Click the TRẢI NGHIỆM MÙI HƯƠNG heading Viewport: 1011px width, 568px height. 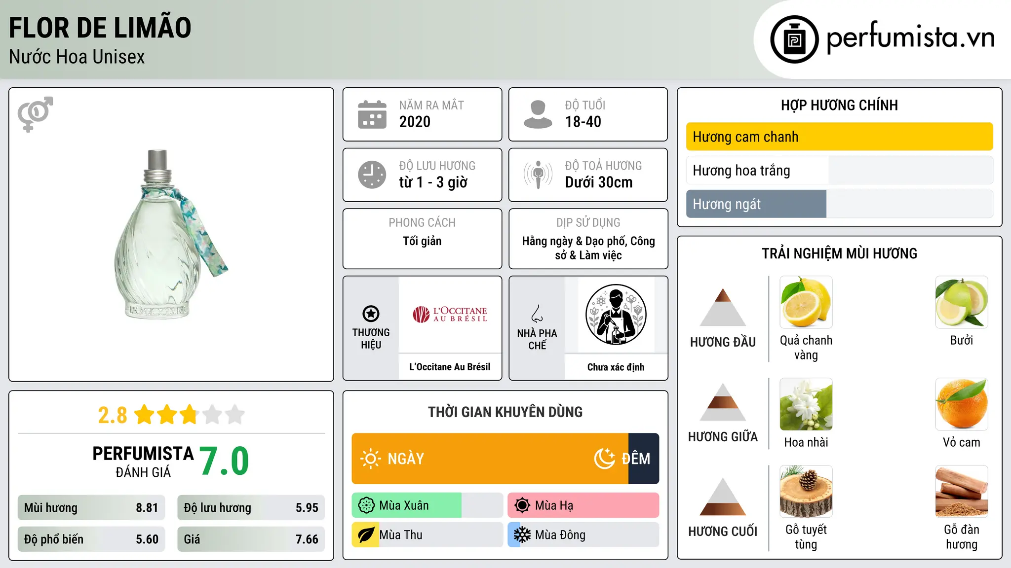839,253
